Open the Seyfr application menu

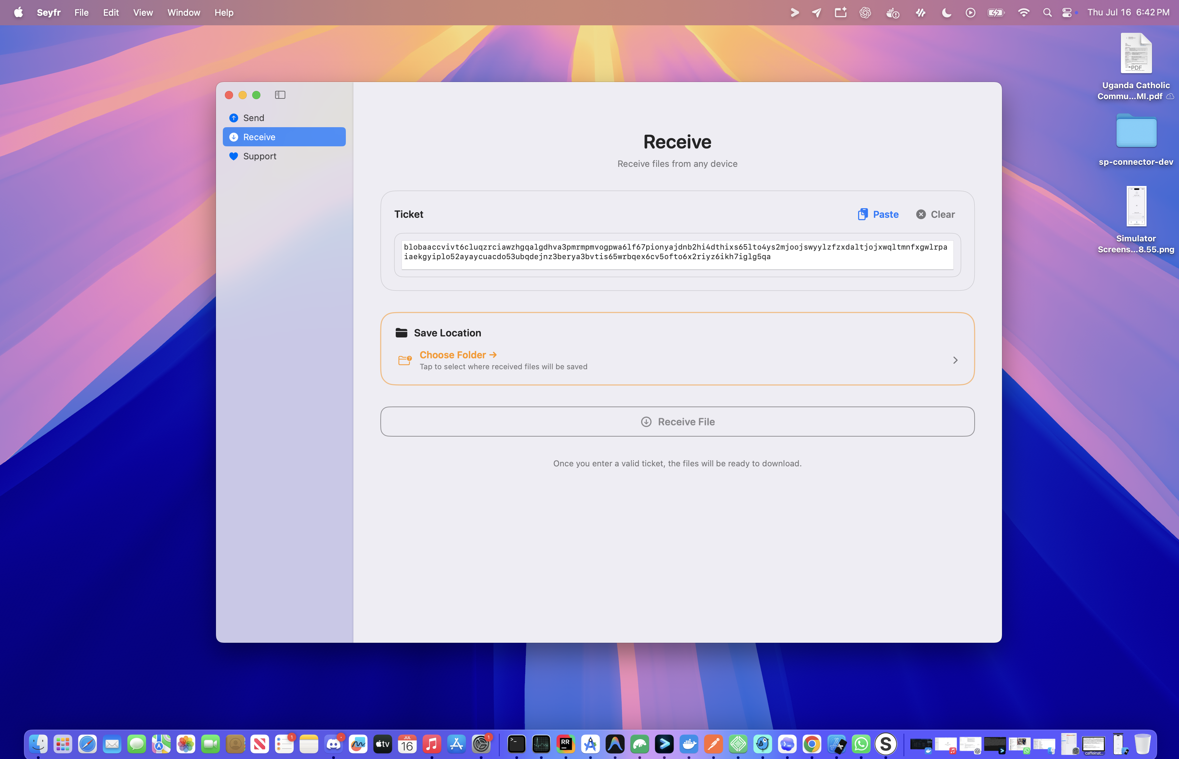pyautogui.click(x=49, y=12)
